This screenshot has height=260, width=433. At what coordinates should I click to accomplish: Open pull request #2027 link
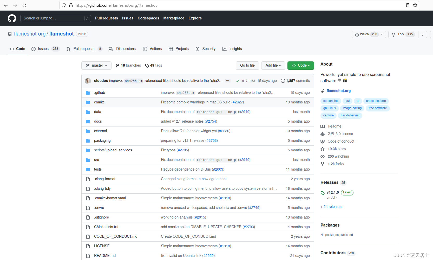point(238,102)
